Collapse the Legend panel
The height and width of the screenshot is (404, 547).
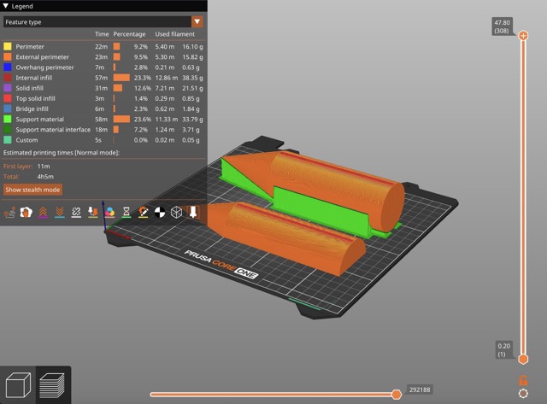coord(6,6)
